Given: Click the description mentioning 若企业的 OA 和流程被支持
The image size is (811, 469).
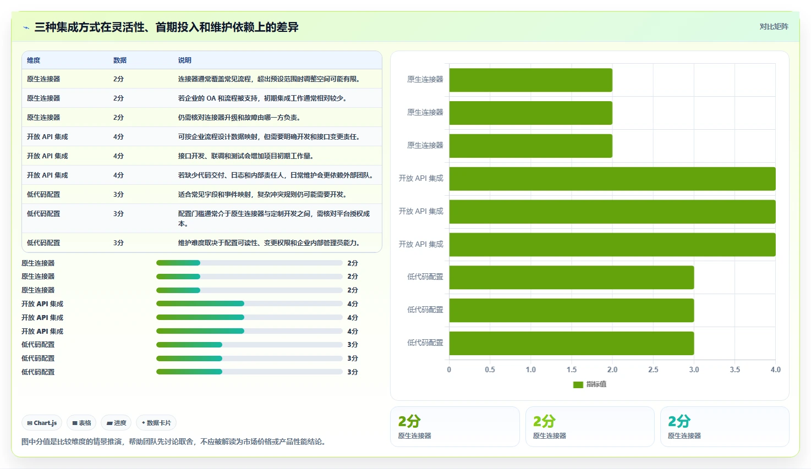Looking at the screenshot, I should coord(262,98).
